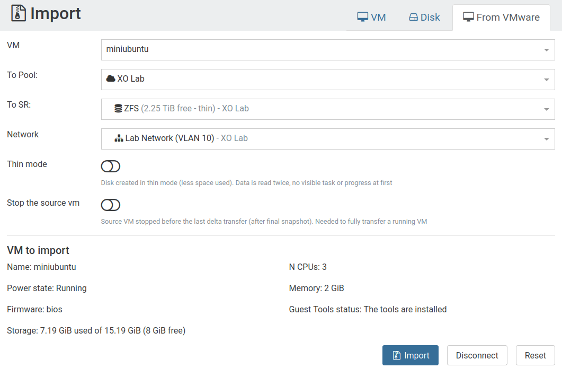Click the Import page header archive icon
Screen dimensions: 562x368
(19, 13)
